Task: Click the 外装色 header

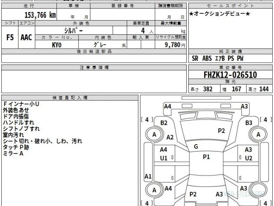Action: coord(81,23)
